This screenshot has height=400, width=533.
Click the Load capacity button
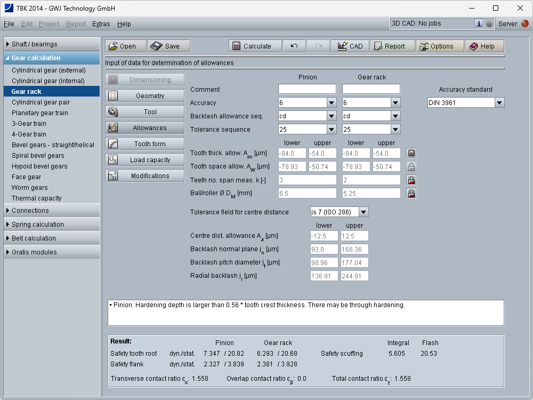tap(144, 160)
